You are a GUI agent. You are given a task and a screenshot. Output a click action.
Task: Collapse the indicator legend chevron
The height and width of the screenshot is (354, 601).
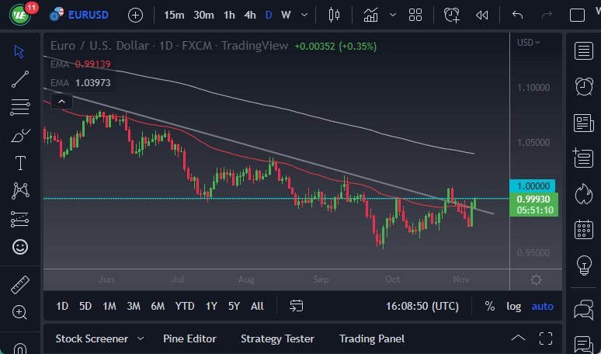point(61,100)
